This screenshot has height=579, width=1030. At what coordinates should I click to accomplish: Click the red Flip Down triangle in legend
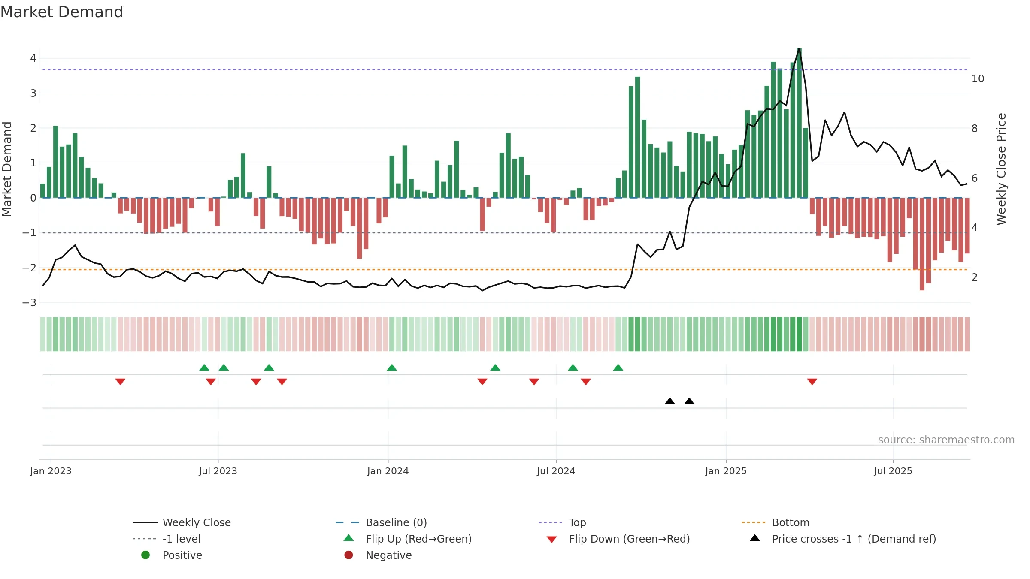tap(552, 539)
